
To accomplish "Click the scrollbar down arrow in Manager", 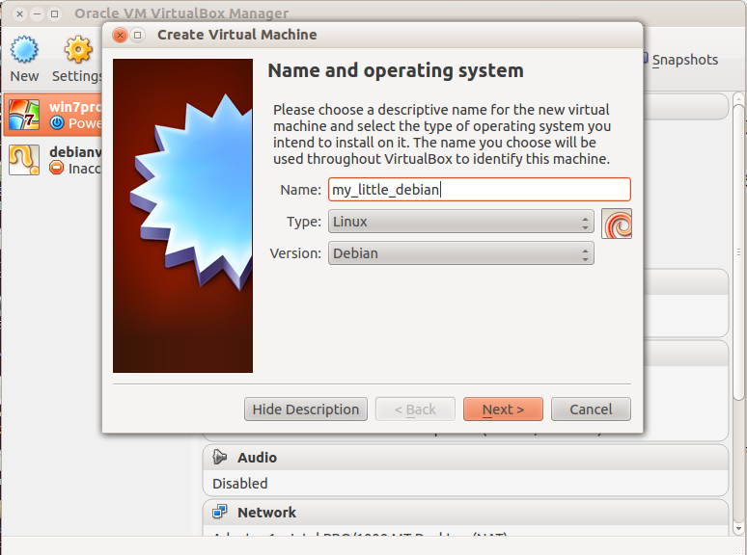I will (x=738, y=528).
